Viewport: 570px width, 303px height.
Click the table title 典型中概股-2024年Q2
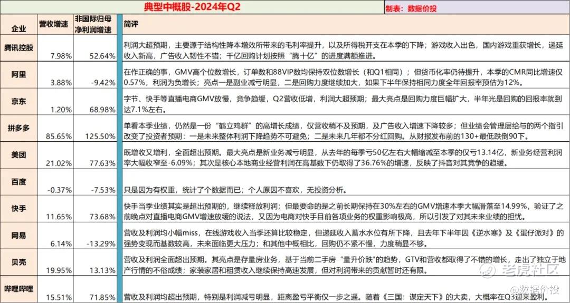192,7
